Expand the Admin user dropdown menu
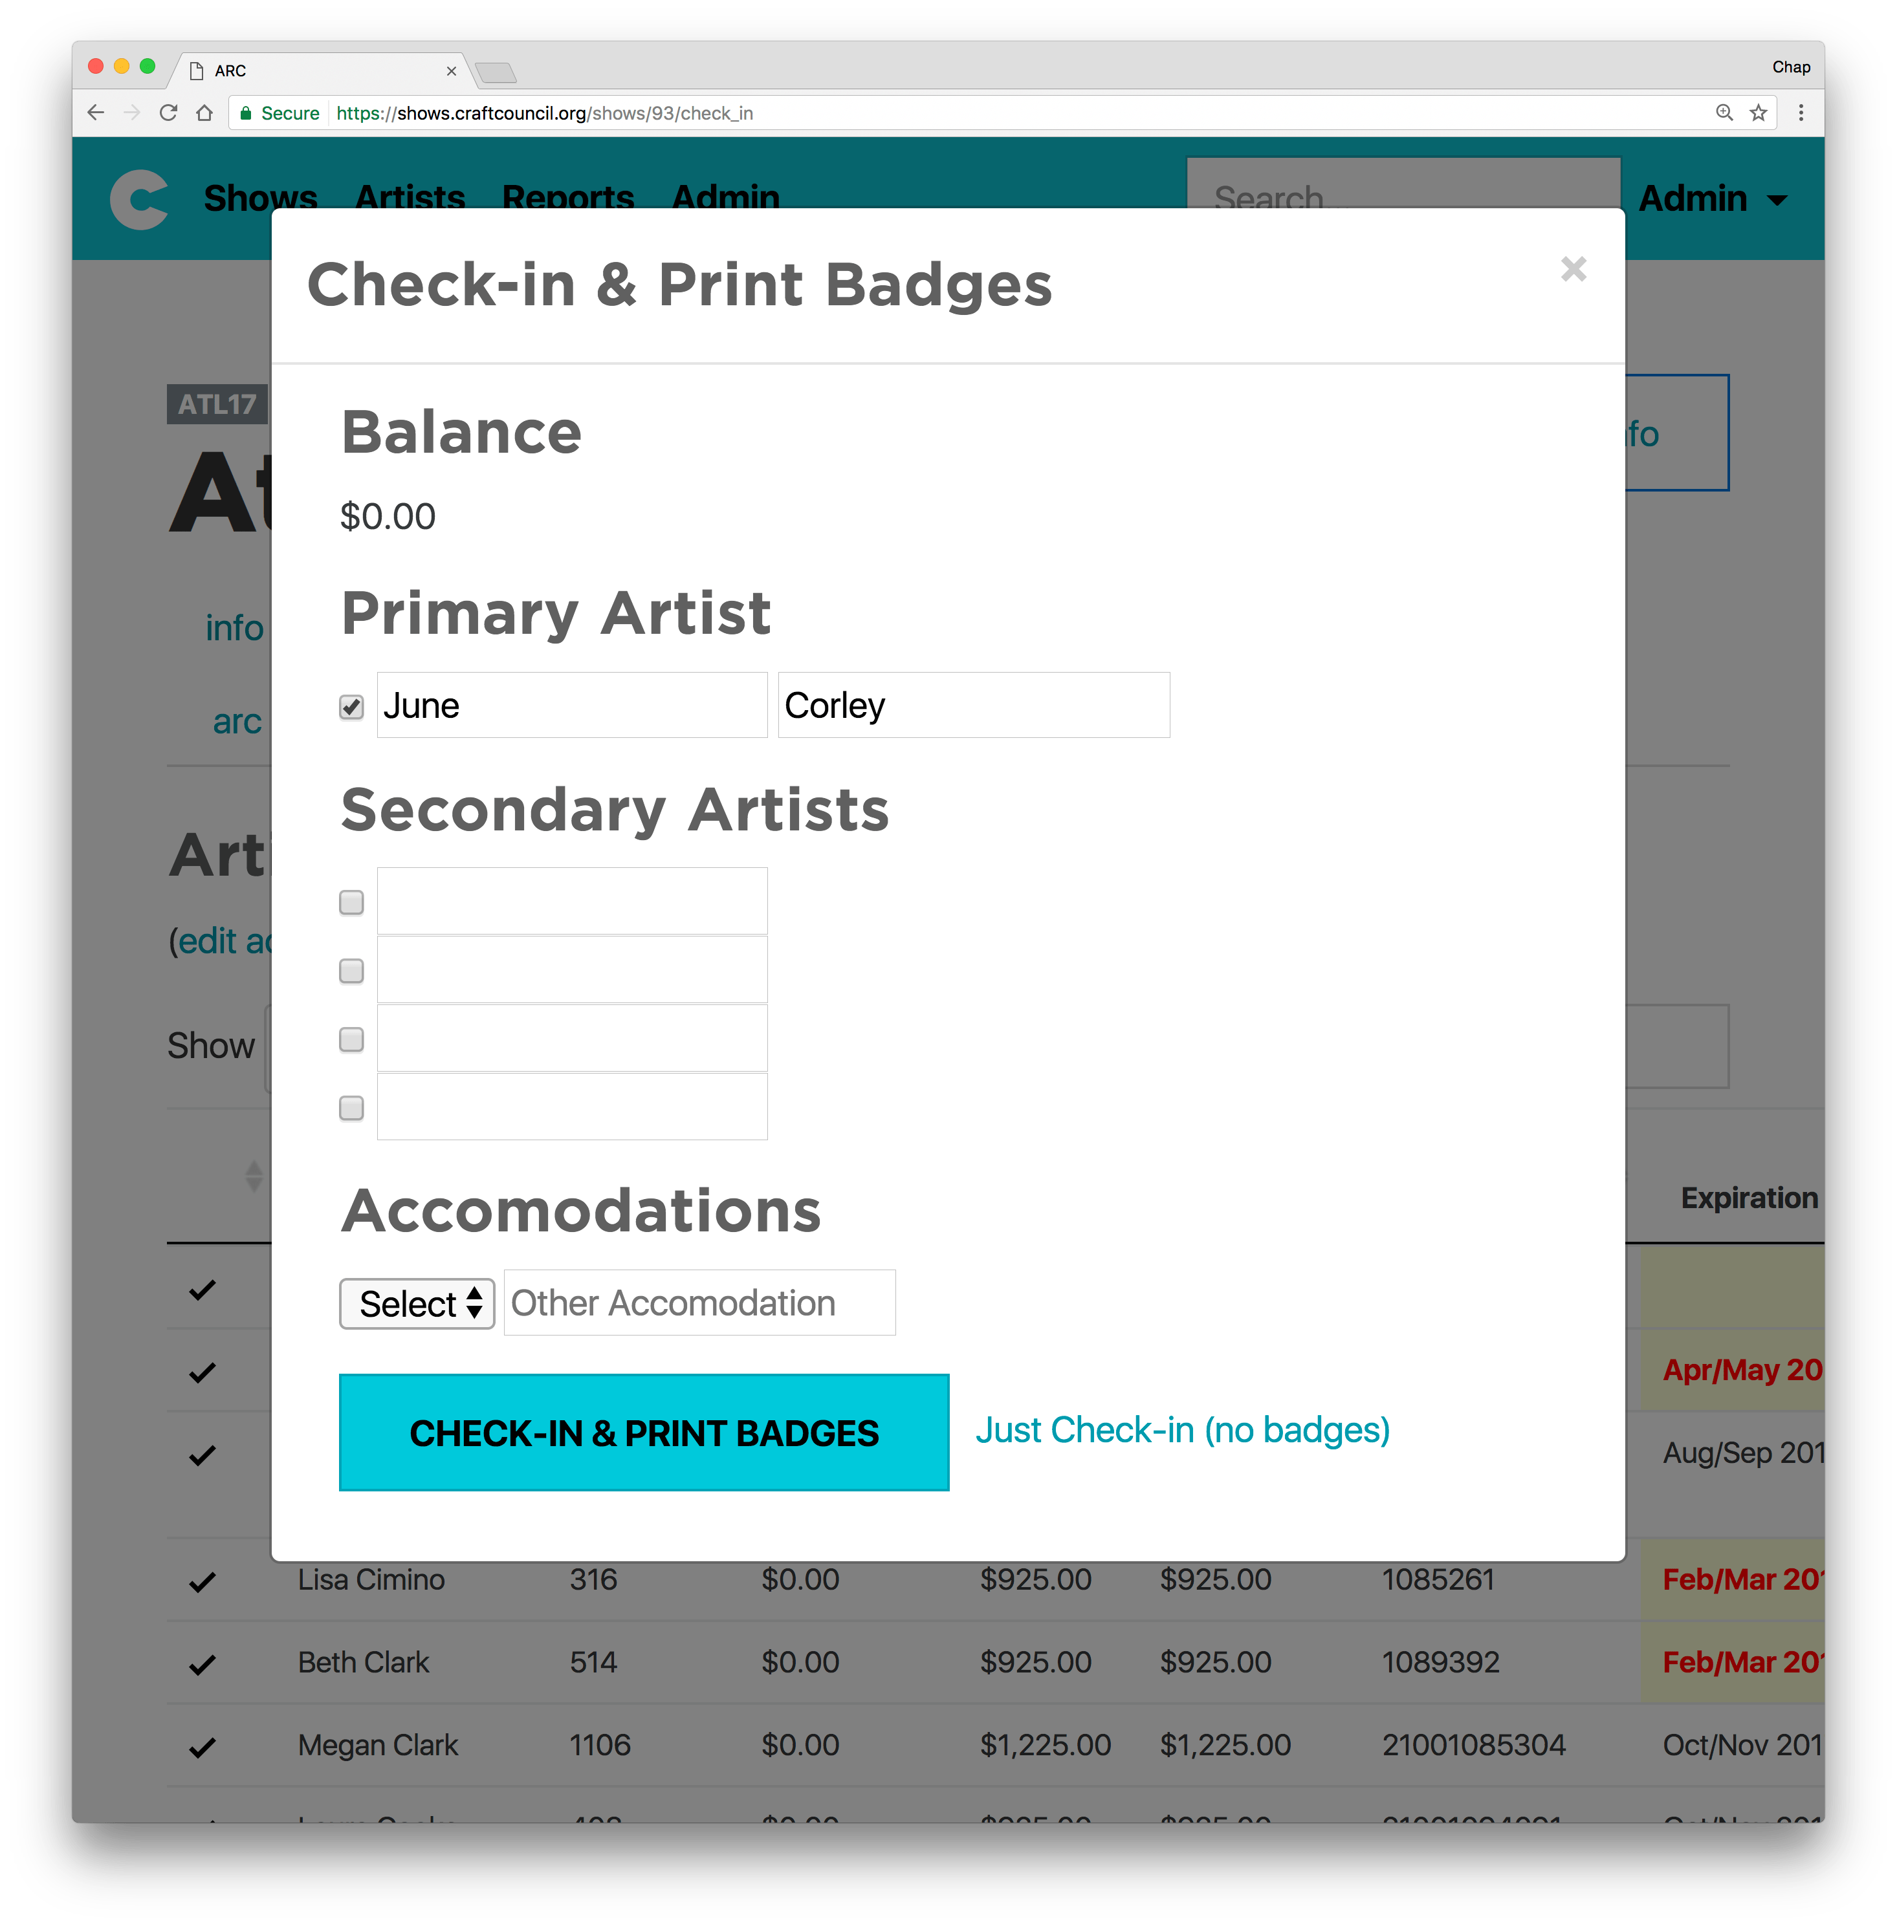The image size is (1897, 1926). (1712, 199)
